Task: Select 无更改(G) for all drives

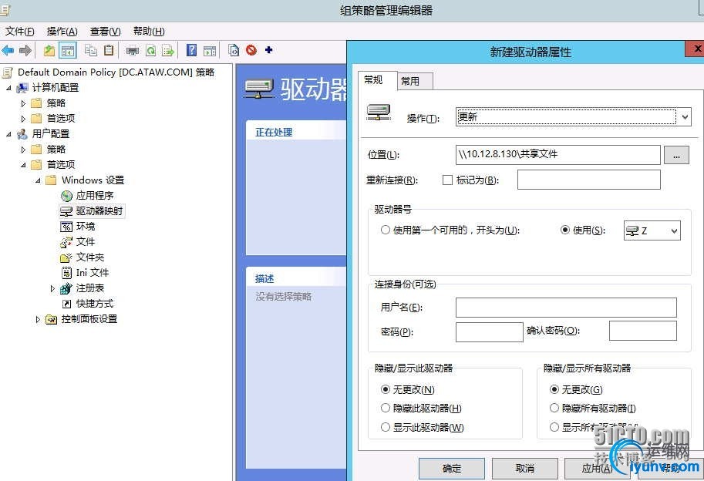Action: [554, 389]
